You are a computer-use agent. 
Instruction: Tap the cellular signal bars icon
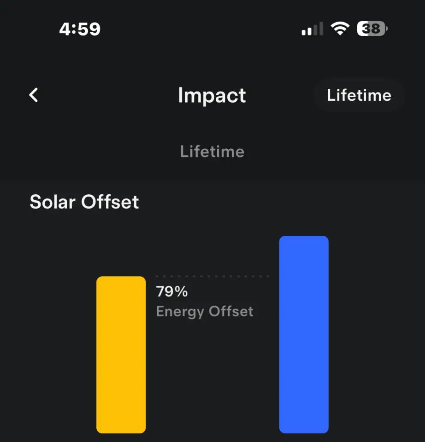pyautogui.click(x=312, y=30)
